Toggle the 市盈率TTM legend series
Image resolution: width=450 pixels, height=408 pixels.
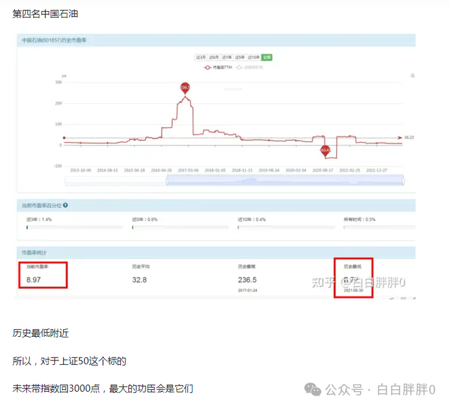pos(218,67)
